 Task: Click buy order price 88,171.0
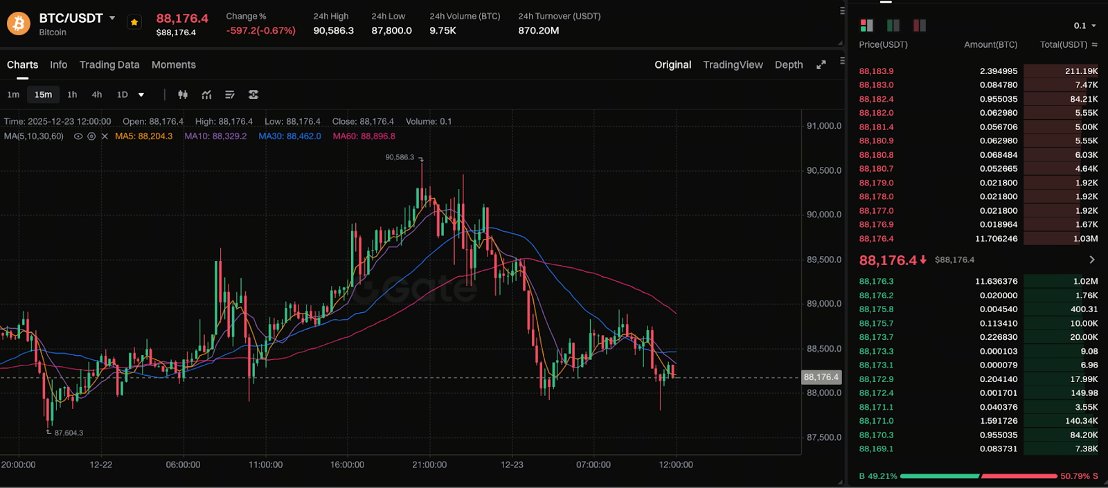tap(876, 421)
